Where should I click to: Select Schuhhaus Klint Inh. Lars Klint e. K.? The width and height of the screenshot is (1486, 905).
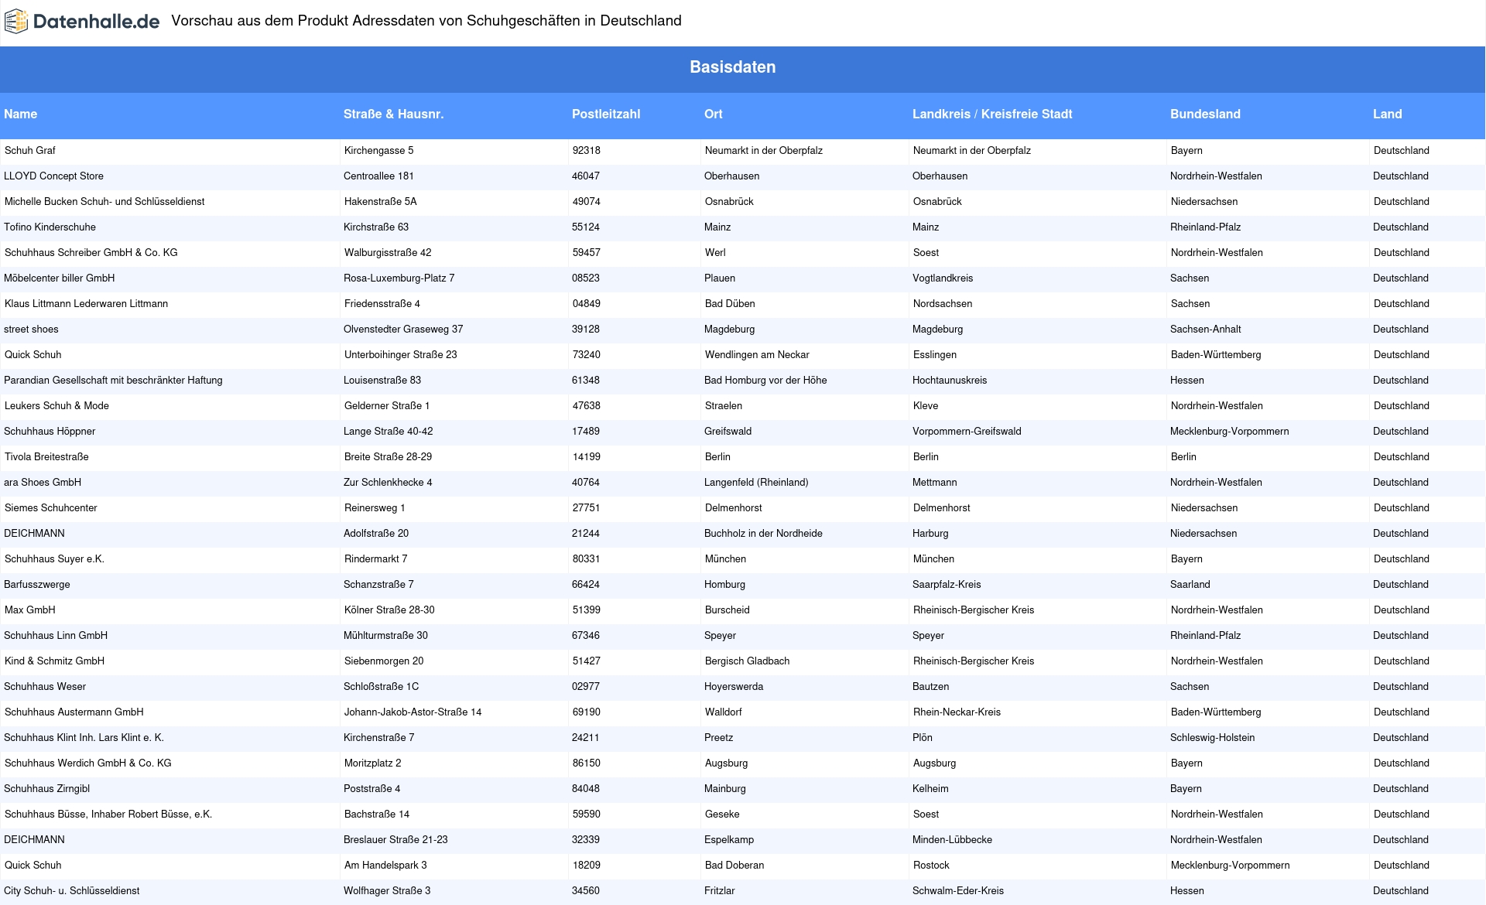point(84,737)
